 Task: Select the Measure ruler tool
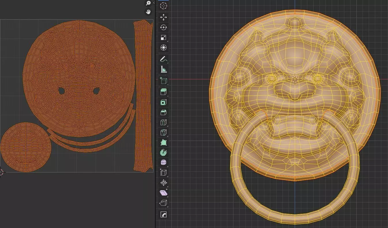point(164,69)
